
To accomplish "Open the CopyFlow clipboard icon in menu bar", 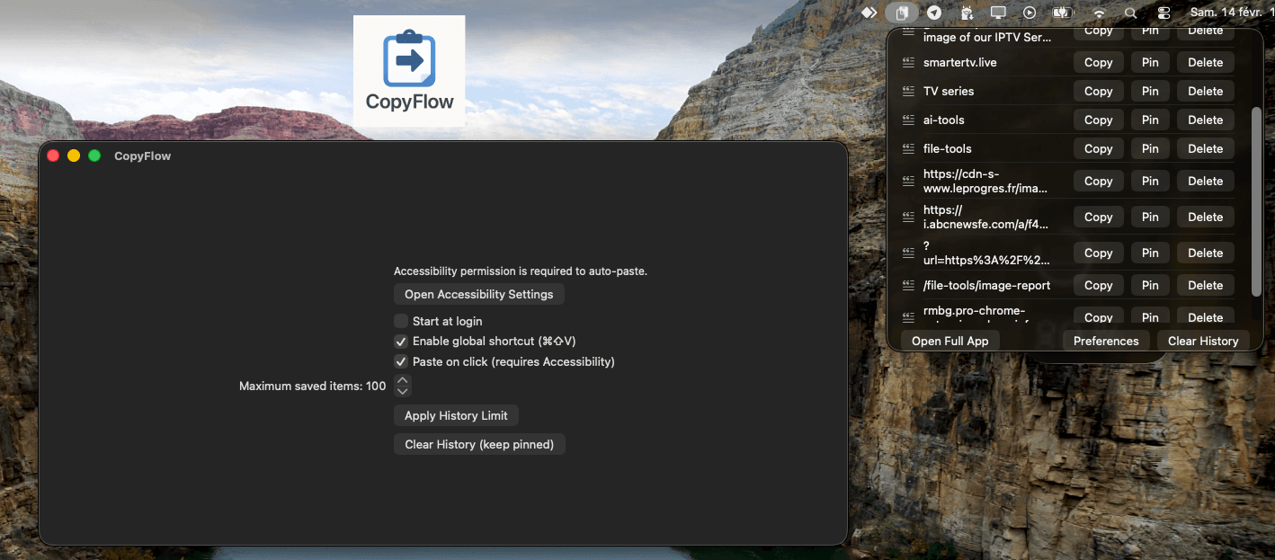I will click(901, 13).
